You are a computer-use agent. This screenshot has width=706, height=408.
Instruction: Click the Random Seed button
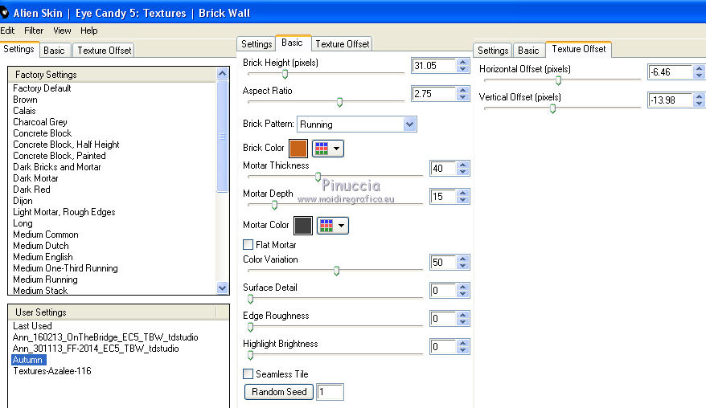[279, 392]
